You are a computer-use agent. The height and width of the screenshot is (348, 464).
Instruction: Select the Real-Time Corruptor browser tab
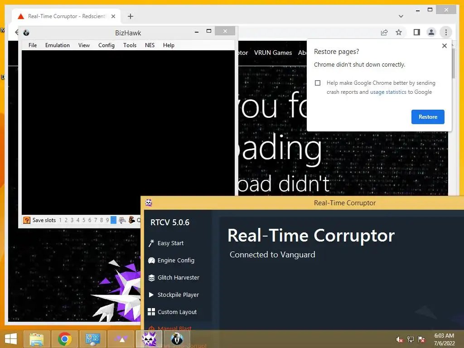66,16
